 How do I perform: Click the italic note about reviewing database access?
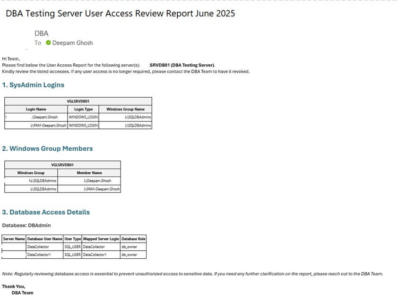click(192, 274)
